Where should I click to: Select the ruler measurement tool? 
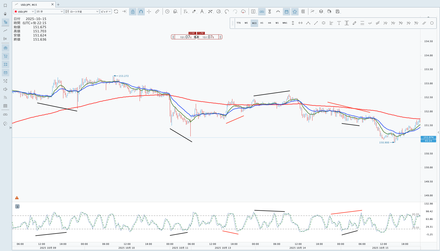157,12
